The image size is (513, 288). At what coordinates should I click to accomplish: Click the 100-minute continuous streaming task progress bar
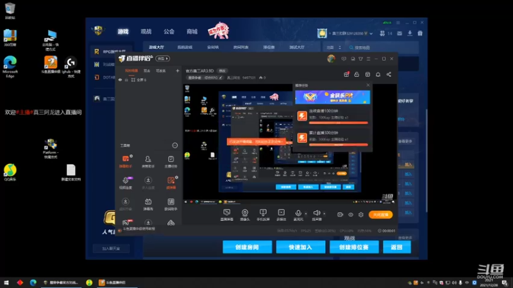click(x=339, y=123)
